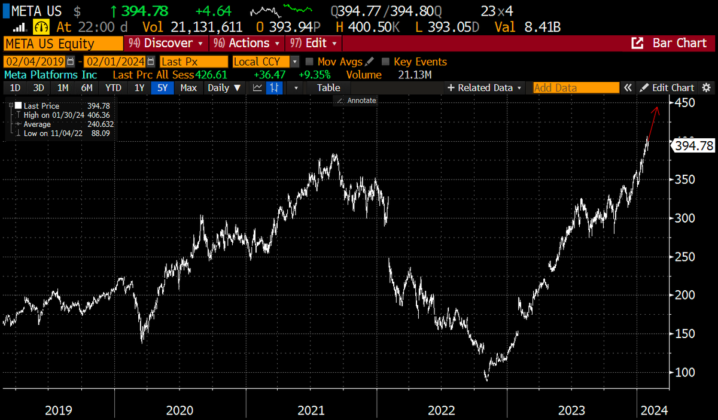Image resolution: width=718 pixels, height=420 pixels.
Task: Enable the Key Events checkbox
Action: (x=386, y=62)
